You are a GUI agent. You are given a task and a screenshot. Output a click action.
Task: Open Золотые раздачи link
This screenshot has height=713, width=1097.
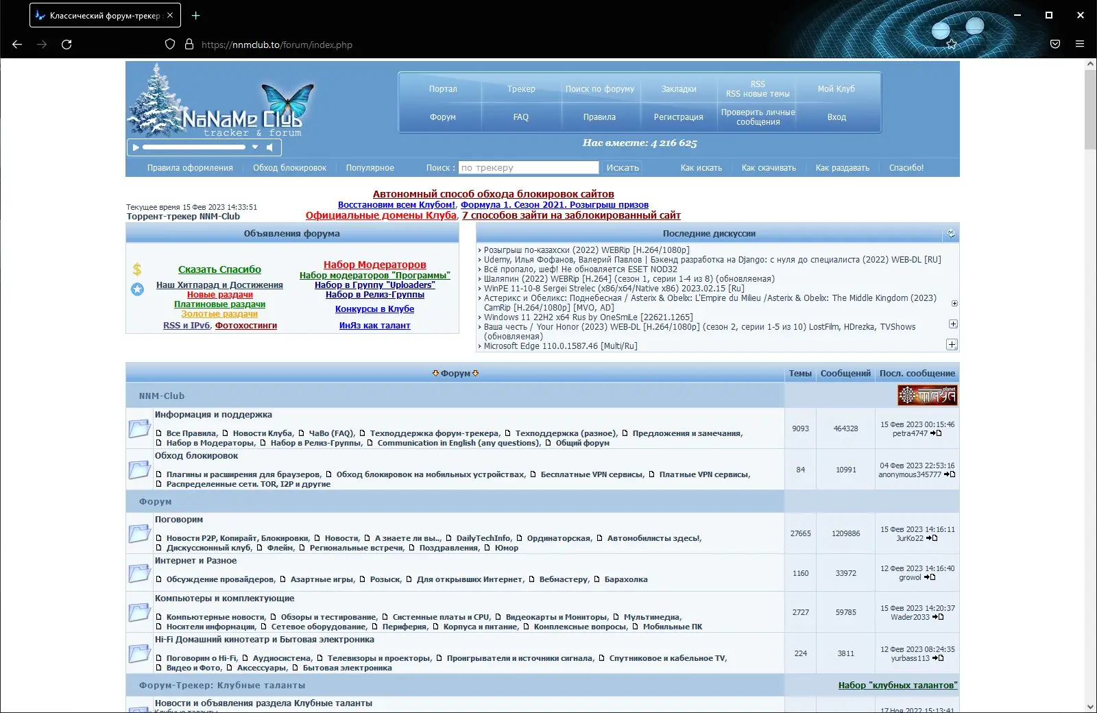click(219, 314)
